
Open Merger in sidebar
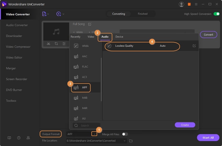11,68
